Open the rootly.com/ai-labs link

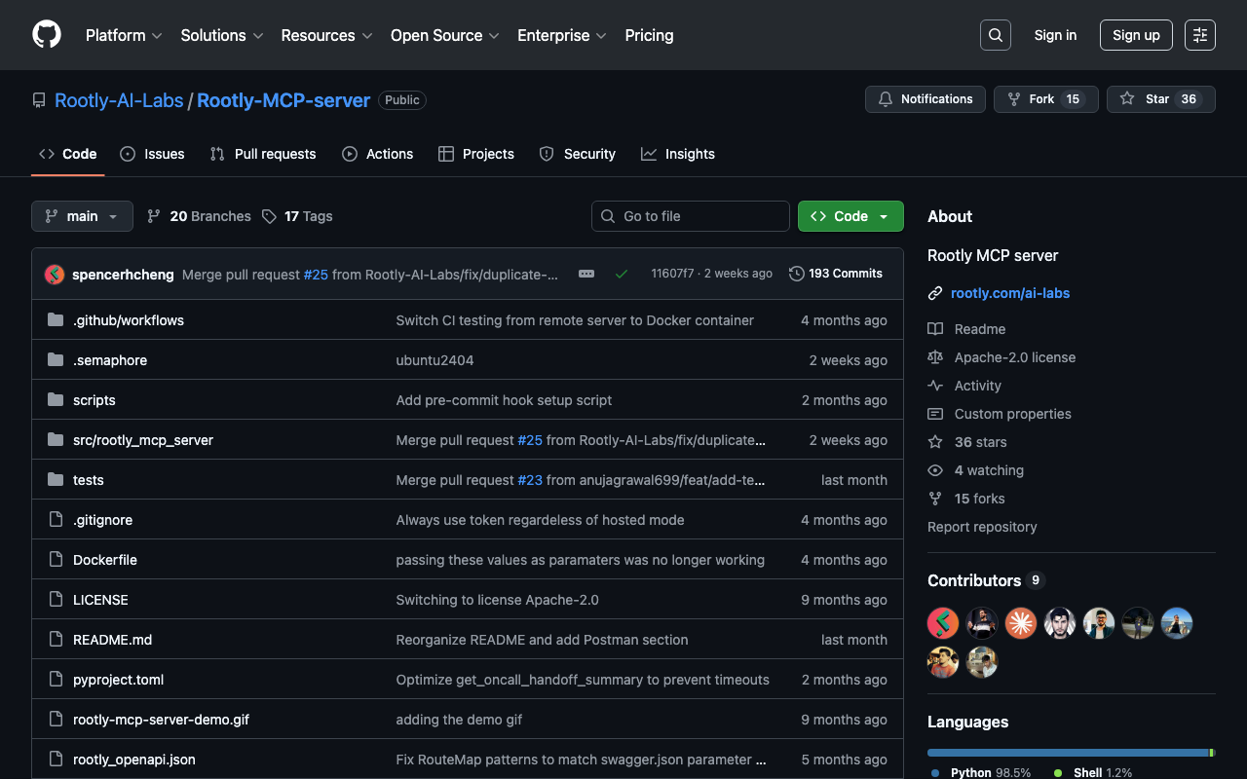[1009, 293]
